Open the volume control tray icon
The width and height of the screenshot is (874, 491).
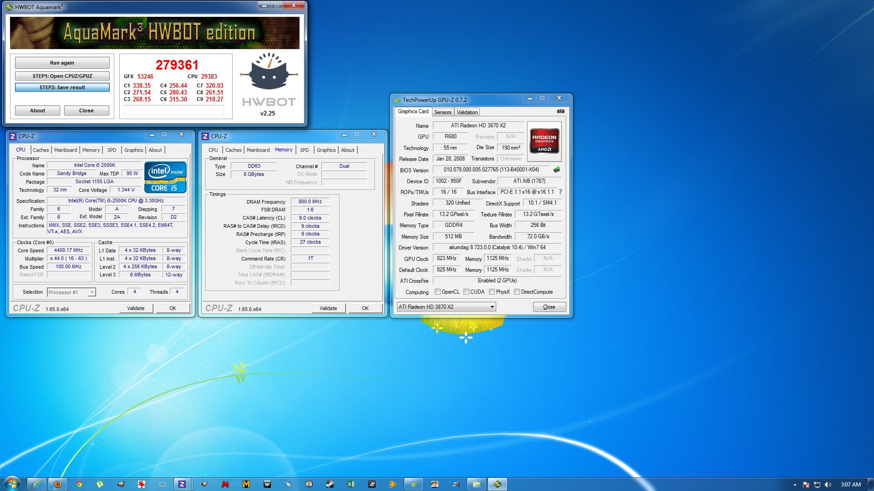point(828,485)
